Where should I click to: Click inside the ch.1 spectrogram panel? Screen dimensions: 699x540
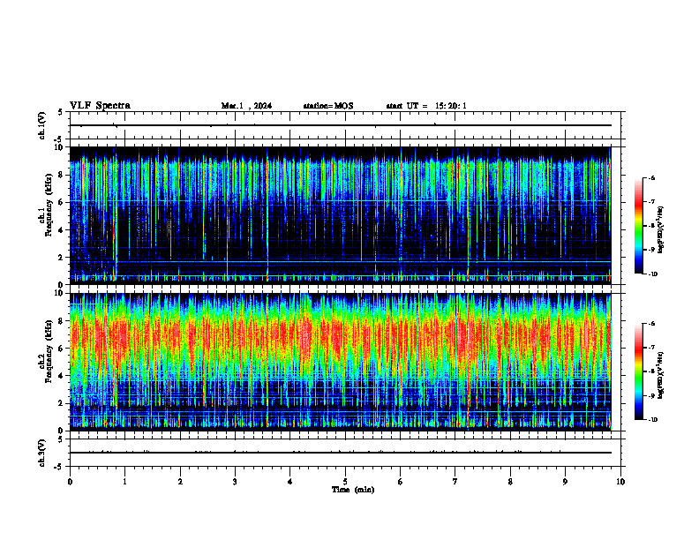click(x=341, y=215)
